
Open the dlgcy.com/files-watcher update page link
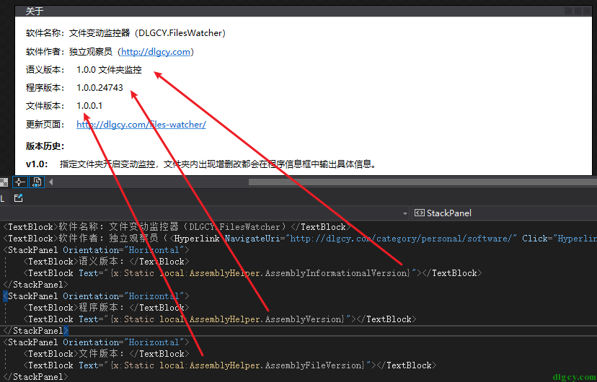click(x=141, y=125)
